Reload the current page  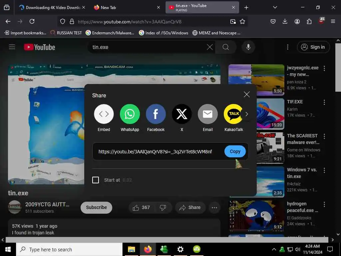point(32,21)
